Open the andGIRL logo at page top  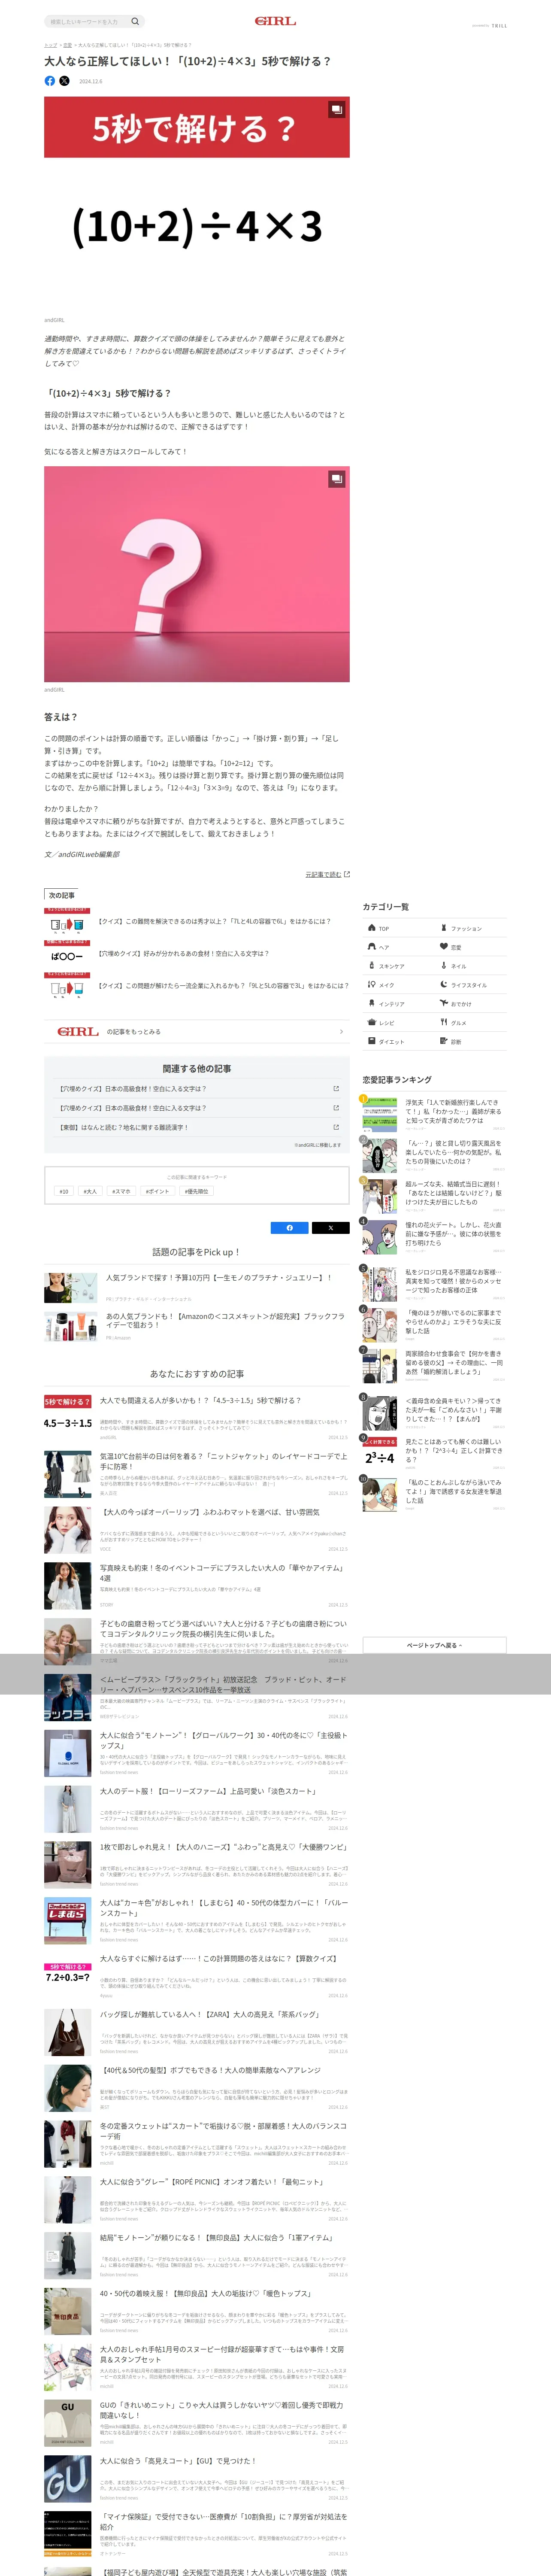[x=275, y=21]
